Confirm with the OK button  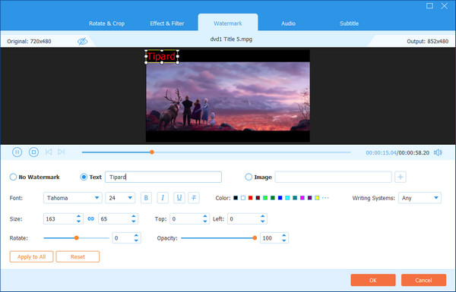coord(373,280)
